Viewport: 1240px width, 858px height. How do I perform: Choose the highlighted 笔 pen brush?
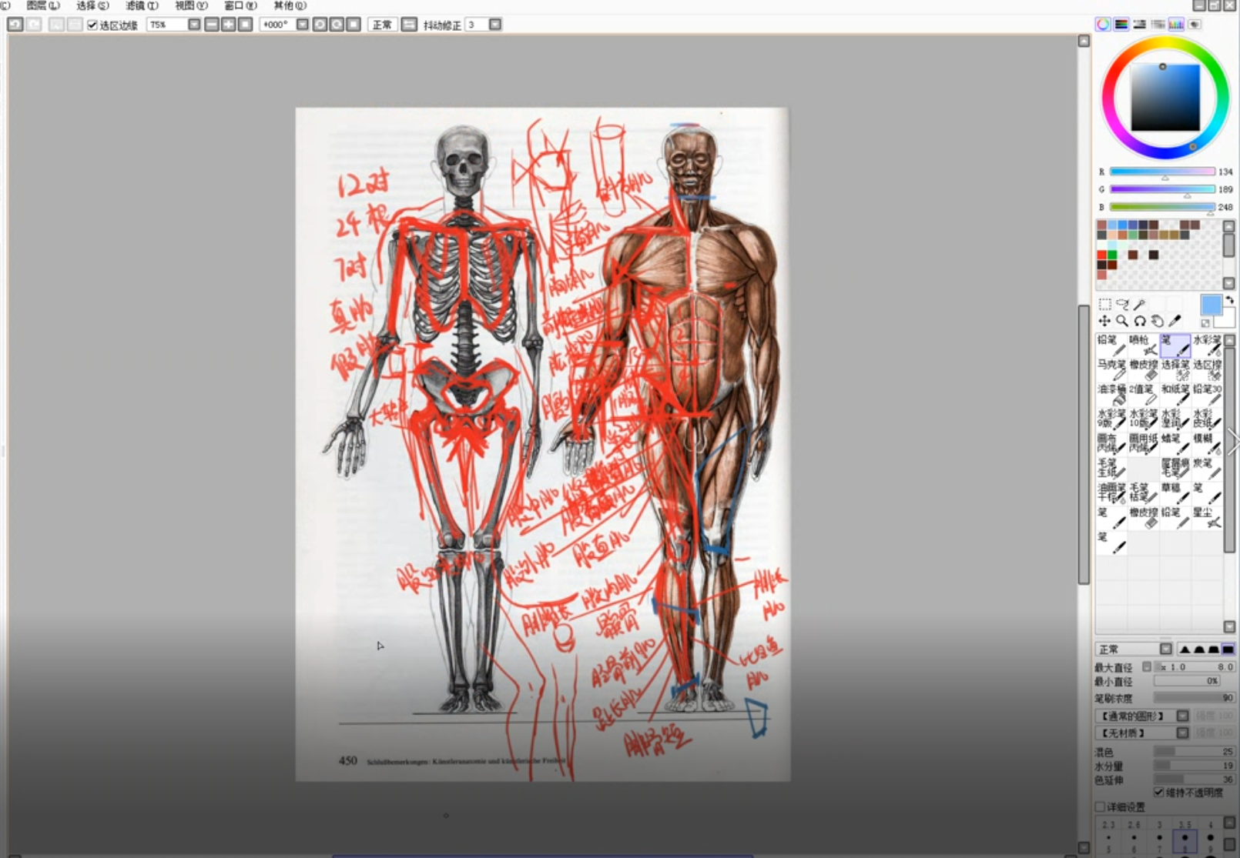coord(1175,345)
